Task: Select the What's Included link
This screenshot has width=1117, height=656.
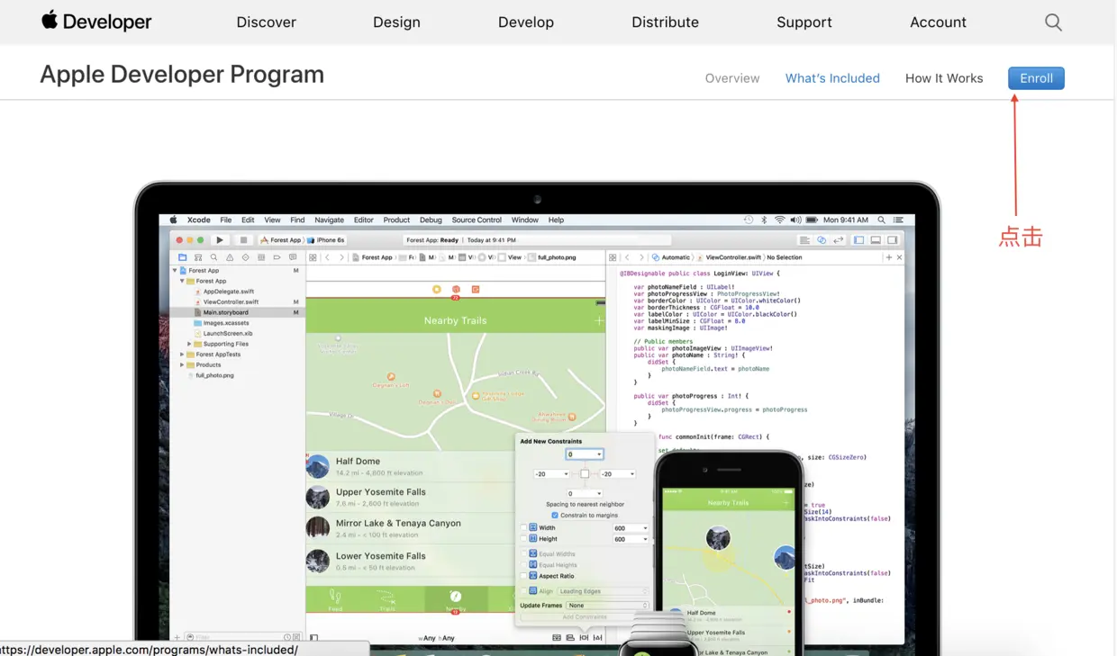Action: coord(832,78)
